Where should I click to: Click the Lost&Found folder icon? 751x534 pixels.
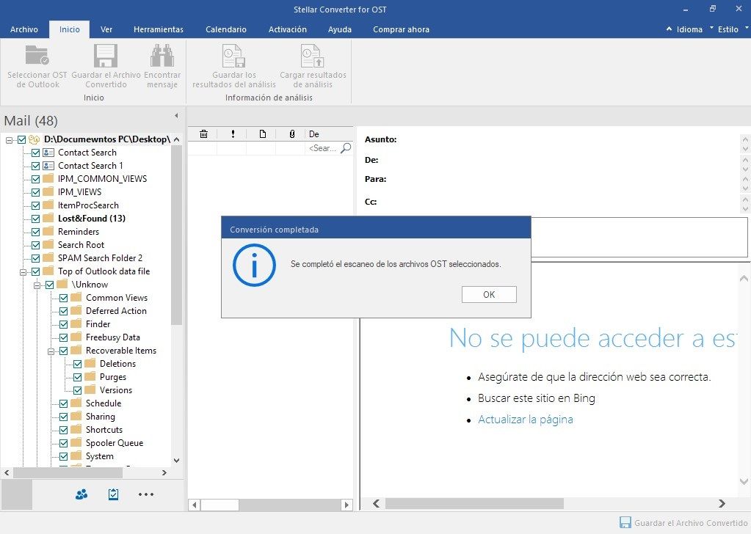pyautogui.click(x=48, y=218)
